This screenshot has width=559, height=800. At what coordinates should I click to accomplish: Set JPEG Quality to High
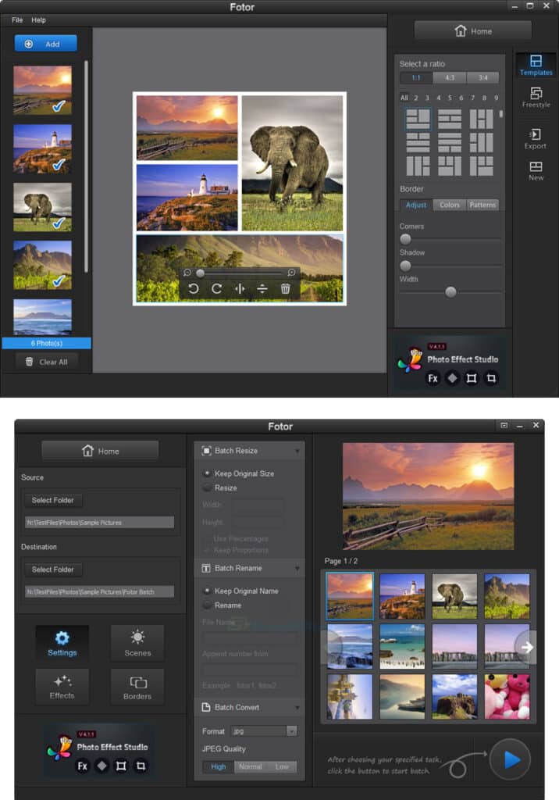219,766
